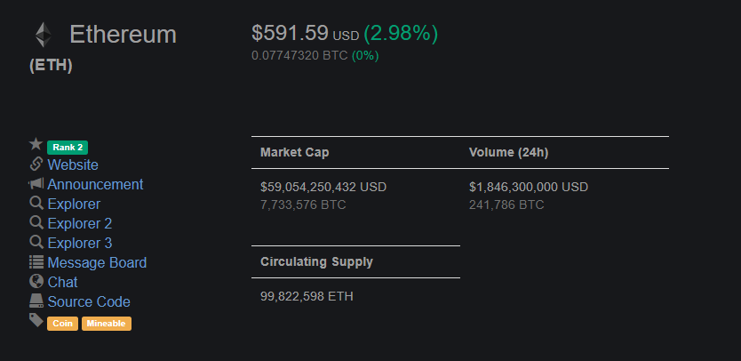Viewport: 741px width, 361px height.
Task: Open the Announcement link
Action: (95, 184)
